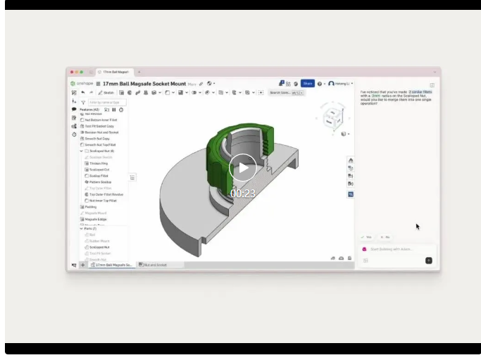Click the rollback pause bar icon in Features header

[114, 110]
